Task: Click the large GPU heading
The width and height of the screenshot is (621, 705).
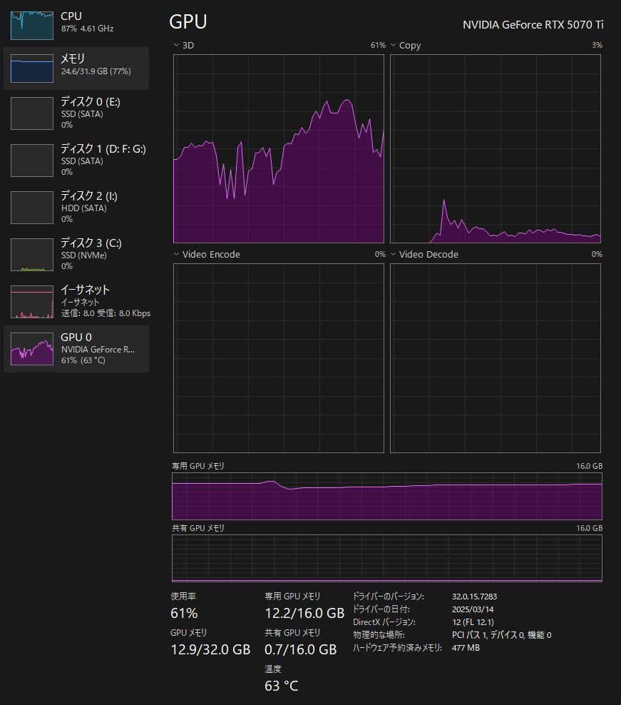Action: (188, 21)
